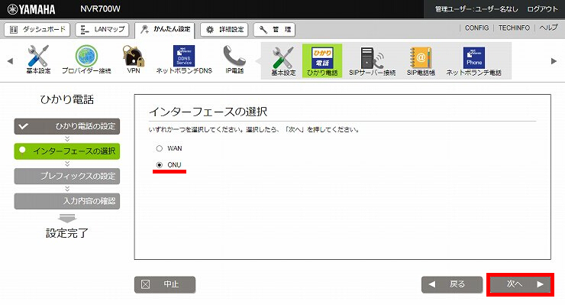Go to the ひかり電話の設定 step
Image resolution: width=565 pixels, height=305 pixels.
point(67,126)
